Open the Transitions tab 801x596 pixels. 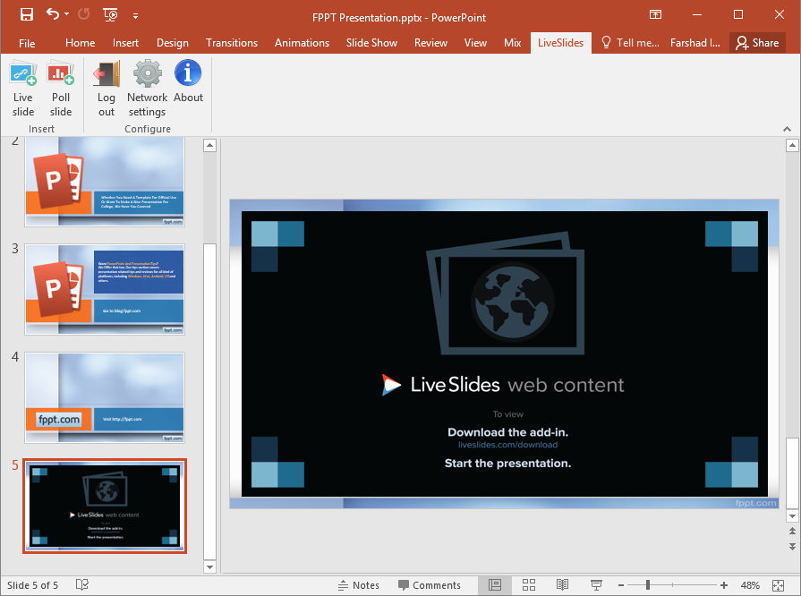point(232,43)
